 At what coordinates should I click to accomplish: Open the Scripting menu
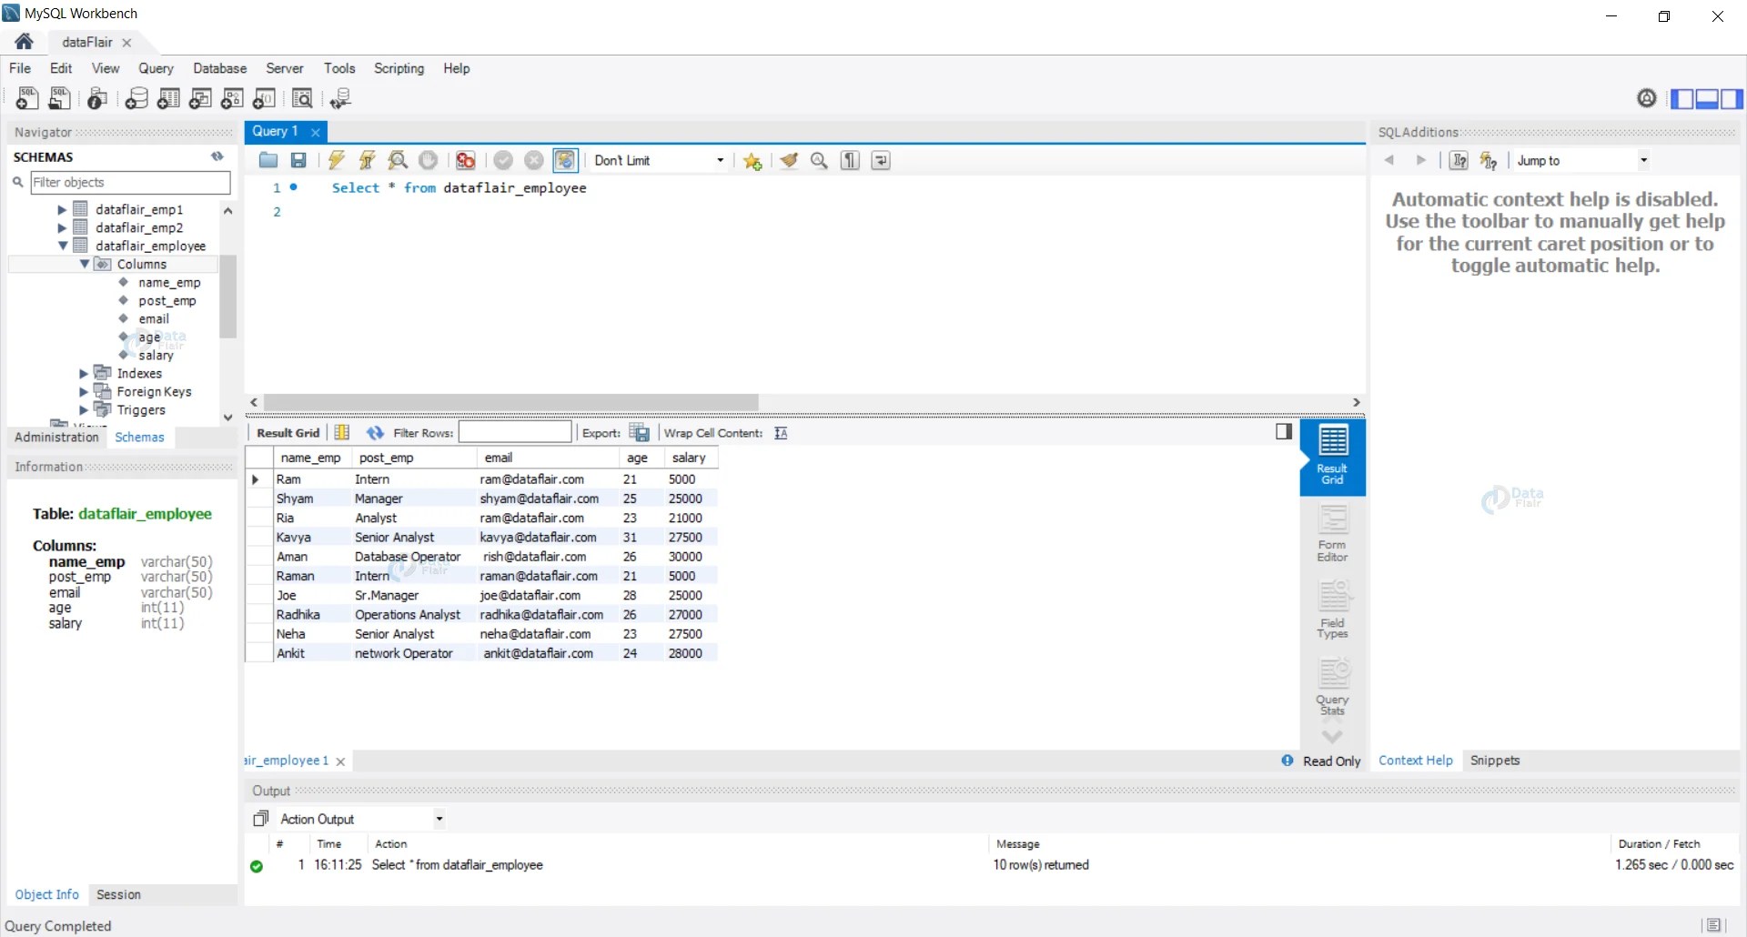[x=399, y=68]
